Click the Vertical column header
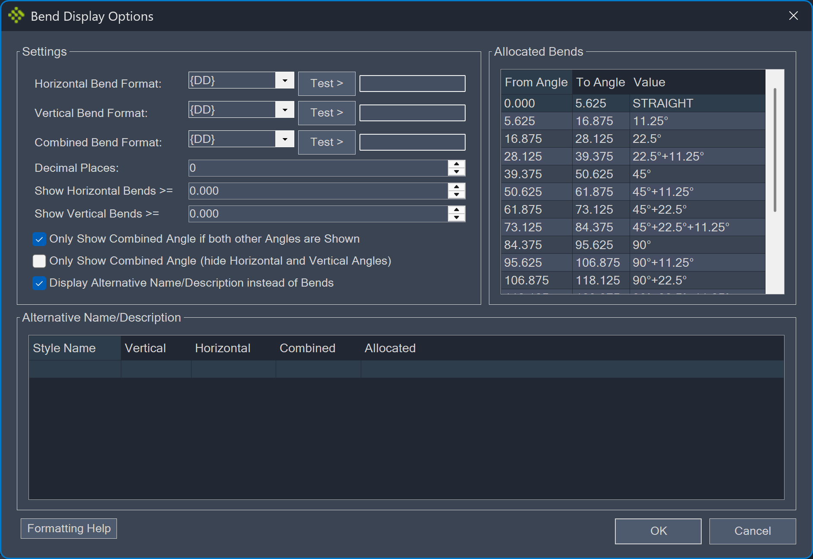 pyautogui.click(x=156, y=348)
